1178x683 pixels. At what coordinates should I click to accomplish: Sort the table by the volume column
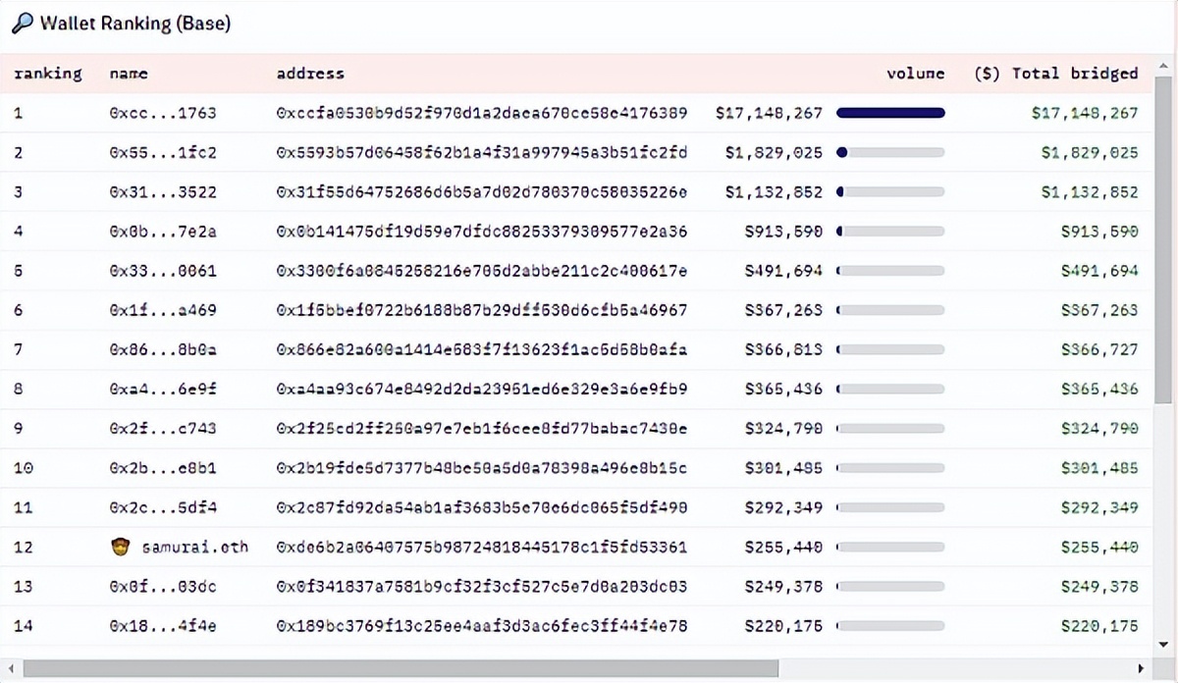tap(915, 73)
